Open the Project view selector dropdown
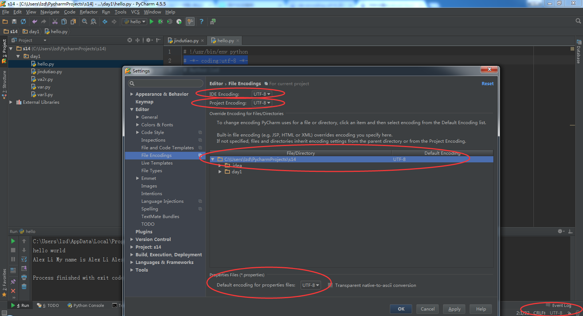 [29, 40]
